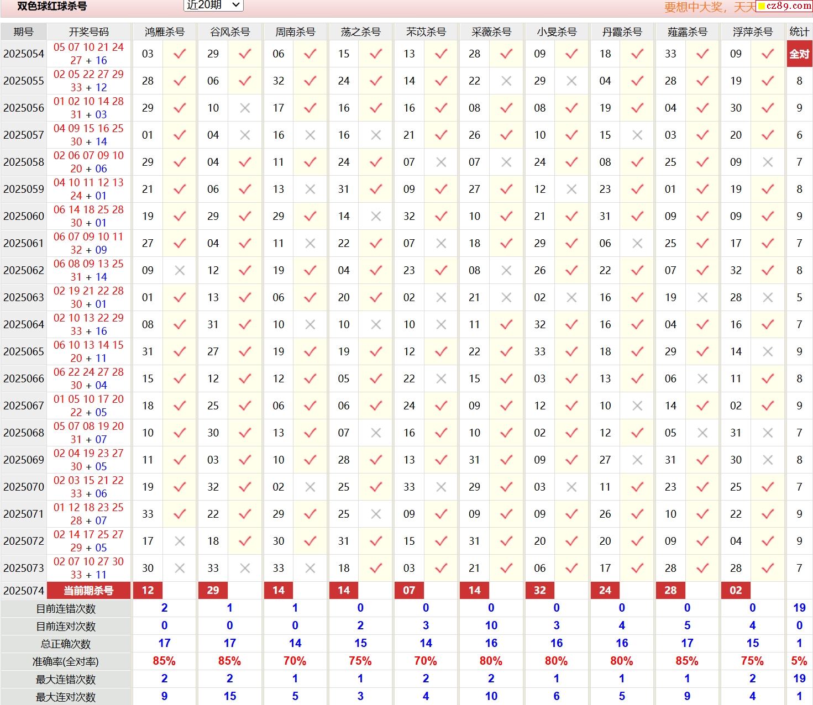Open the cz89.com site link
Image resolution: width=813 pixels, height=705 pixels.
pyautogui.click(x=784, y=6)
